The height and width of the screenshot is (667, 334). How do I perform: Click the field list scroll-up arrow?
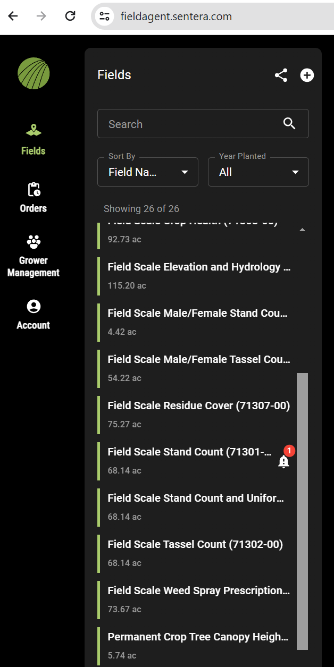tap(302, 230)
